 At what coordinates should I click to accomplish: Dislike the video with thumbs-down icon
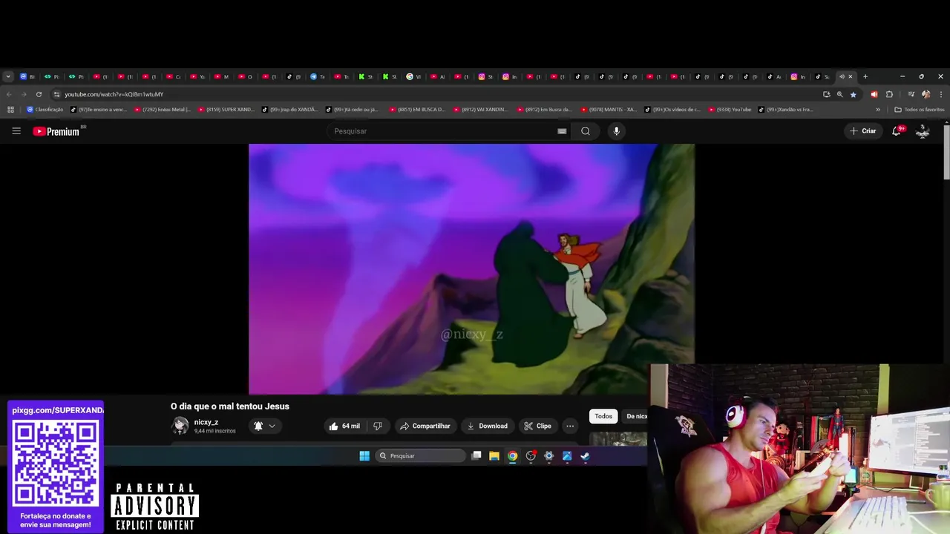click(378, 426)
